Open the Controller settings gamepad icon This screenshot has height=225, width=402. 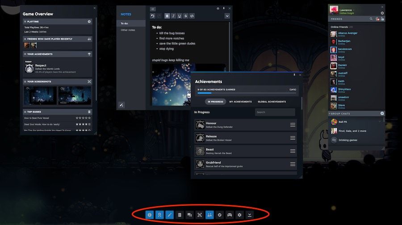(230, 215)
